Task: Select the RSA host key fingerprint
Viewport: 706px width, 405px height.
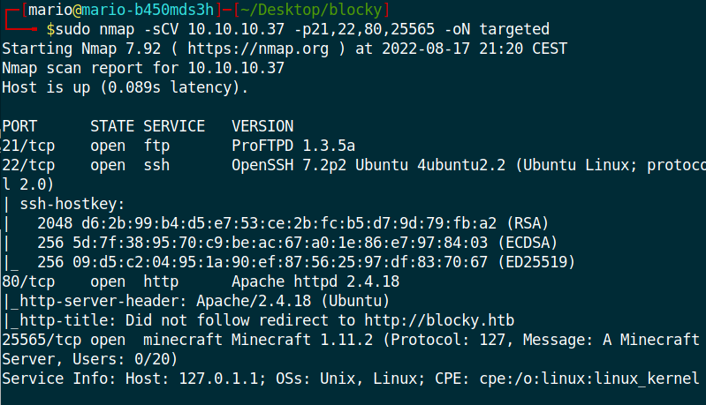Action: point(289,223)
